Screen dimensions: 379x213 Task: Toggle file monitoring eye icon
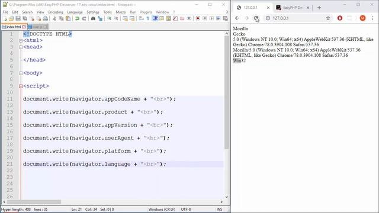click(x=189, y=18)
